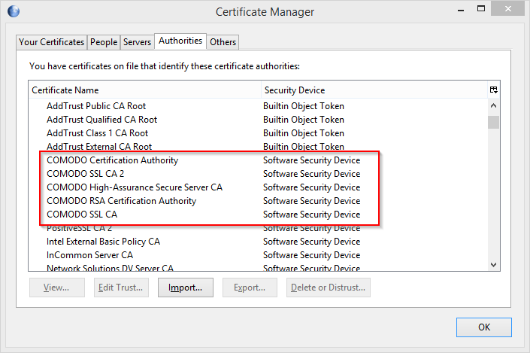Close the Certificate Manager window
The width and height of the screenshot is (530, 353).
tap(507, 9)
